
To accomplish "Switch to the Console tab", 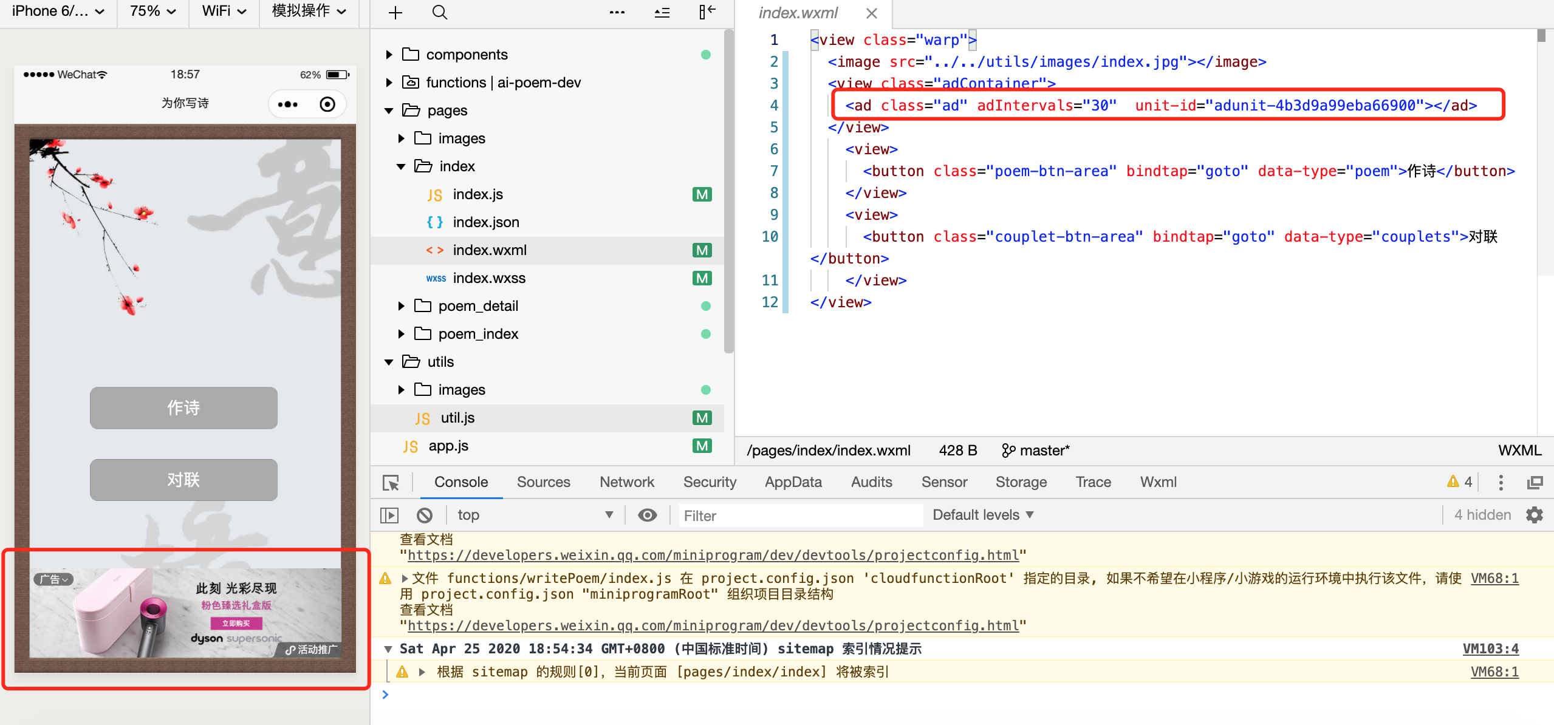I will [x=461, y=482].
